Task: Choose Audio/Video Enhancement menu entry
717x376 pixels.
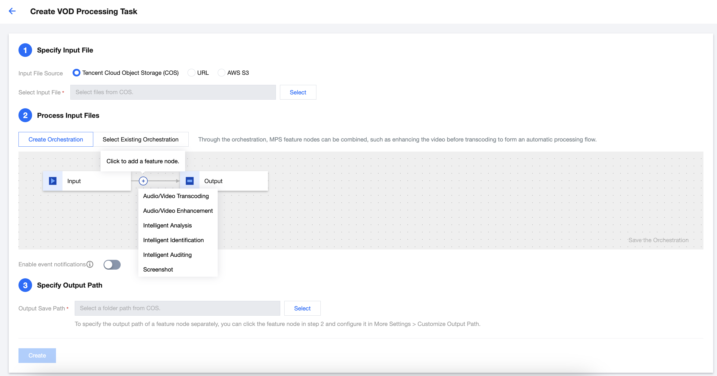Action: pyautogui.click(x=178, y=211)
